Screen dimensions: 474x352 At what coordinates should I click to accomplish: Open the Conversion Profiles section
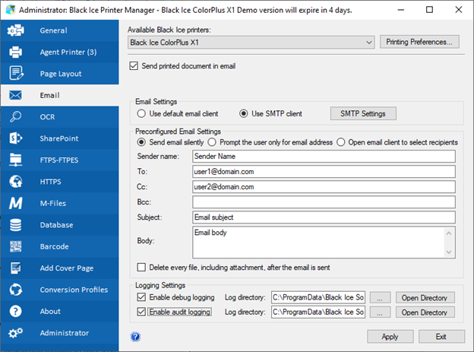59,290
